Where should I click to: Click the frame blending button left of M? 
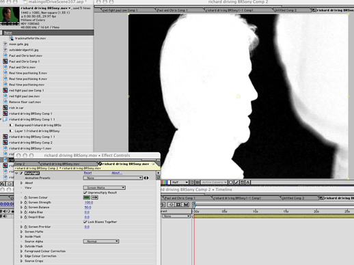click(x=178, y=205)
